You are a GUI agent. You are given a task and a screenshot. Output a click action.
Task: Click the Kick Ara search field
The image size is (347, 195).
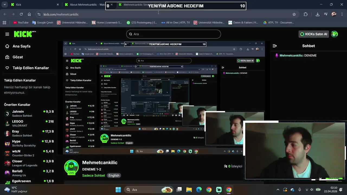pyautogui.click(x=173, y=34)
